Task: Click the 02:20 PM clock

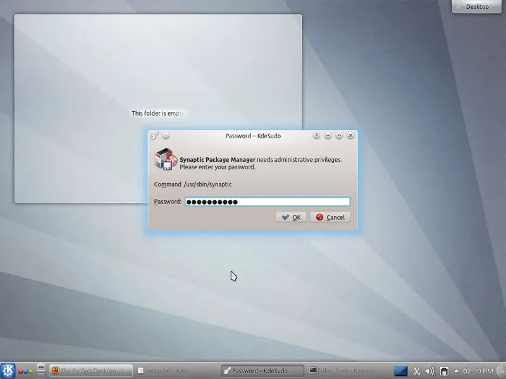Action: 478,371
